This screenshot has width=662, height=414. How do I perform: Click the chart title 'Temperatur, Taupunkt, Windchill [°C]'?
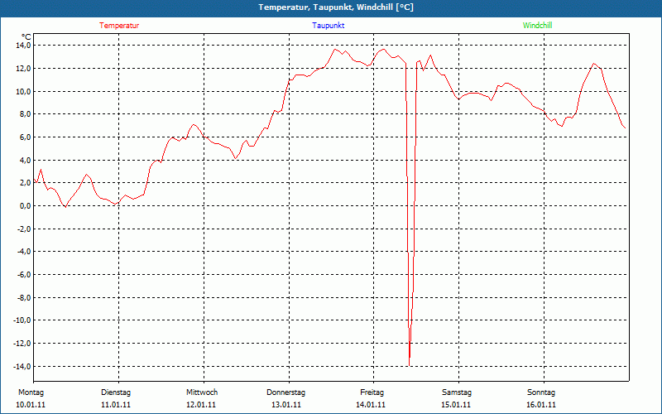[x=336, y=7]
